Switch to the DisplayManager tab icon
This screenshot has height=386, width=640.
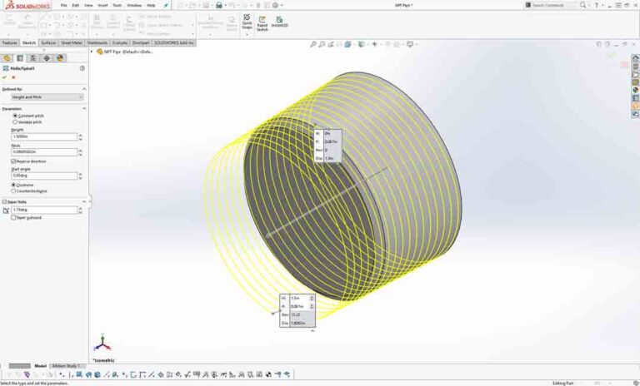[60, 58]
